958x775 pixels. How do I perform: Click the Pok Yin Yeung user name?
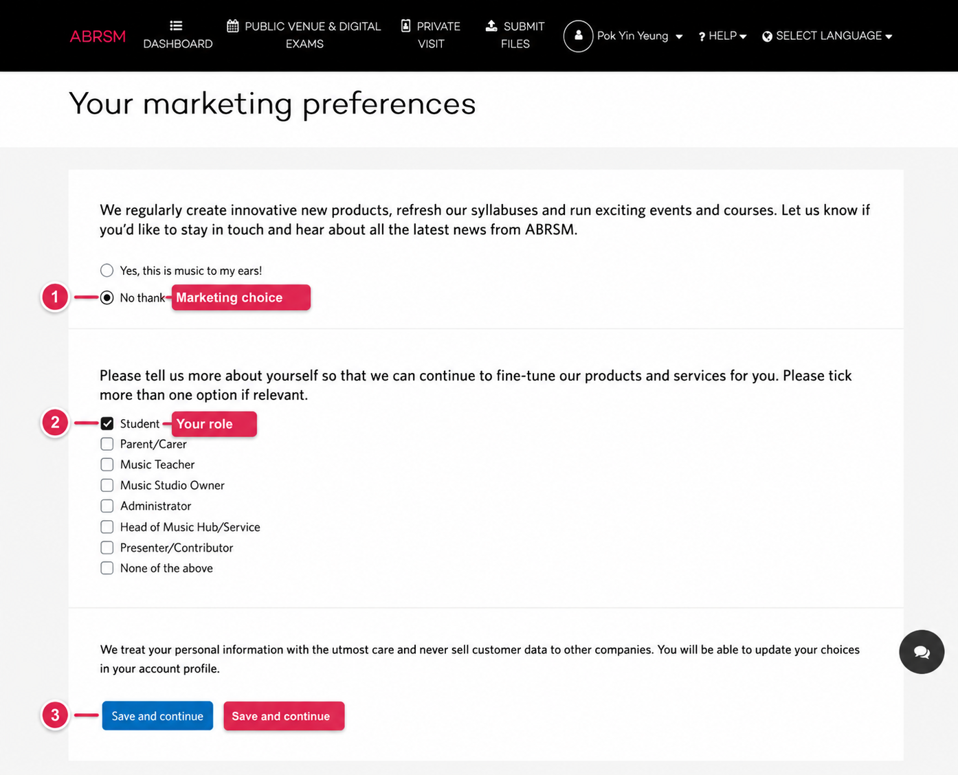pos(632,36)
